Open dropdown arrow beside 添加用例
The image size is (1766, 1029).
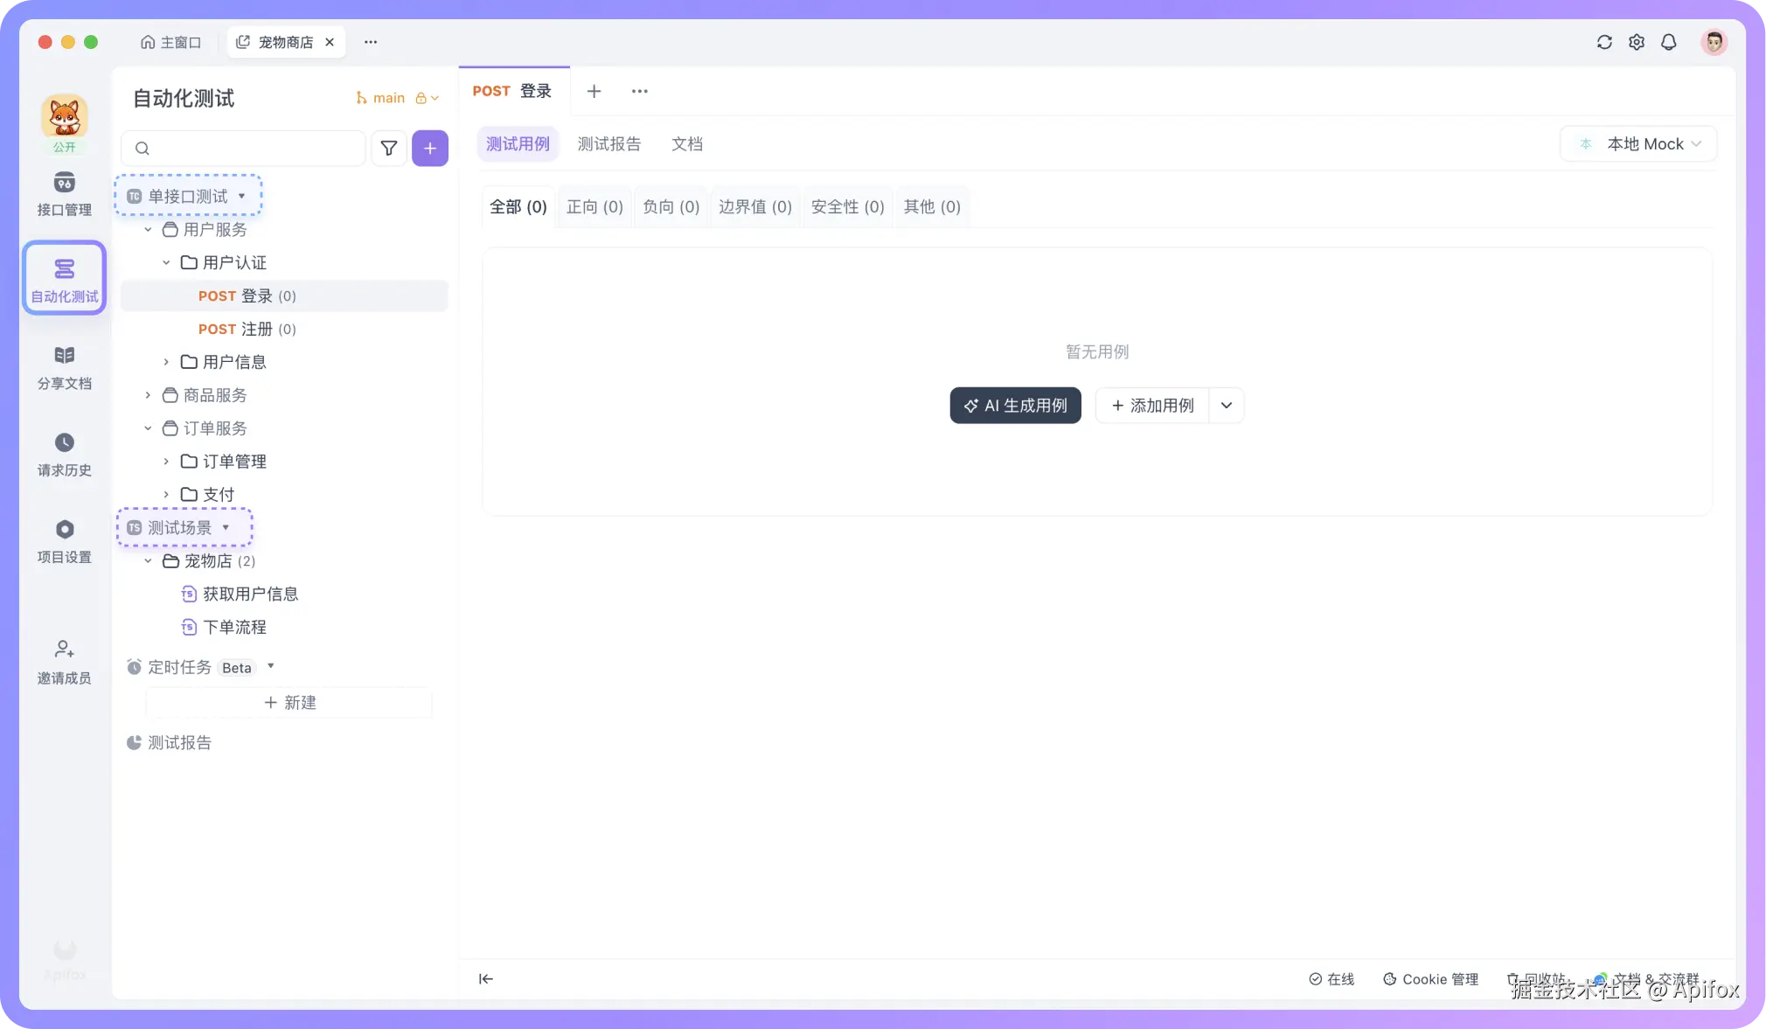1227,406
